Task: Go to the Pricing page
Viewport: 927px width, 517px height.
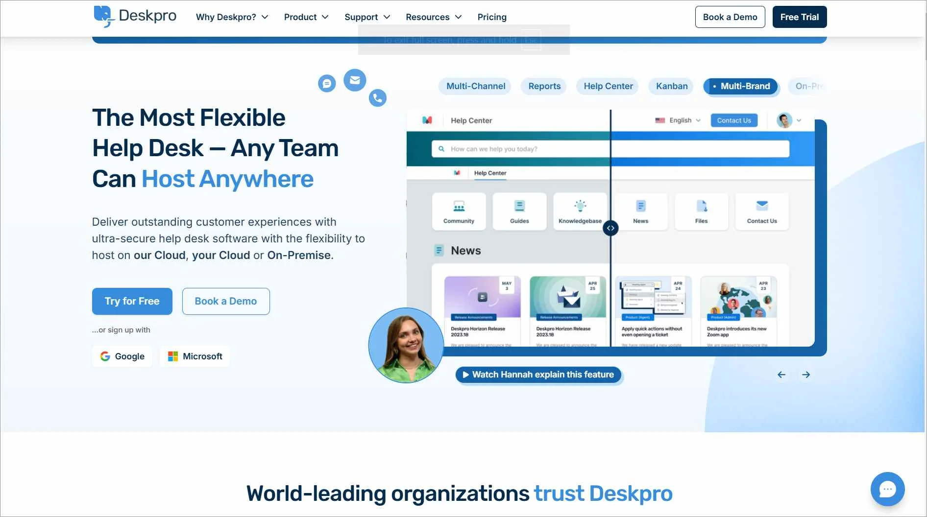Action: (x=492, y=17)
